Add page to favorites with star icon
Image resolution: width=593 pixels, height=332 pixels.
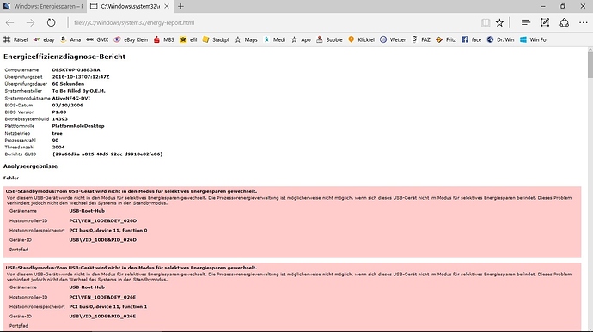pos(499,22)
